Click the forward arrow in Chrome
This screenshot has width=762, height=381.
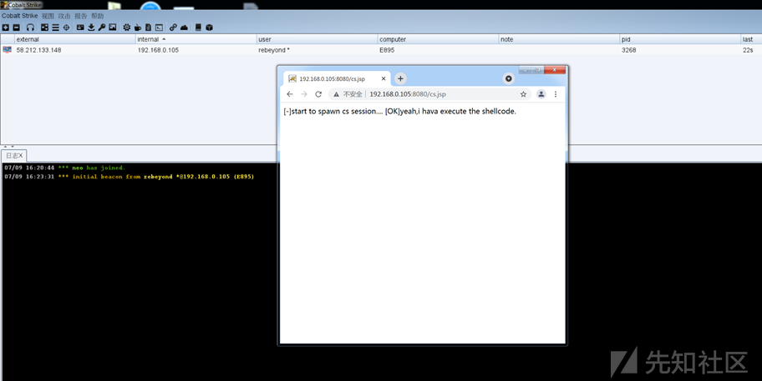point(304,94)
